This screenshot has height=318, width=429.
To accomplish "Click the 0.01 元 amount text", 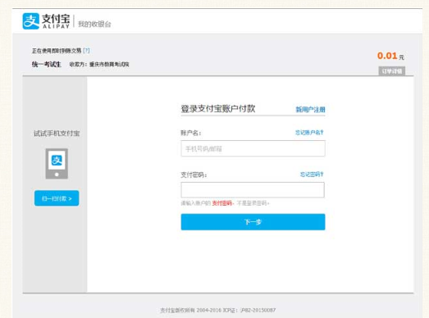I will tap(390, 56).
